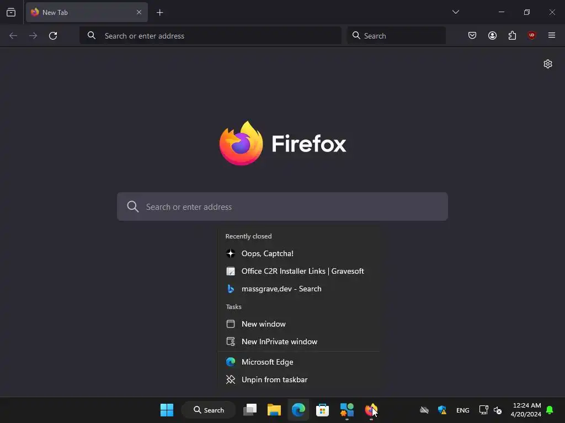Focus the center page search field
The width and height of the screenshot is (565, 423).
(x=282, y=207)
